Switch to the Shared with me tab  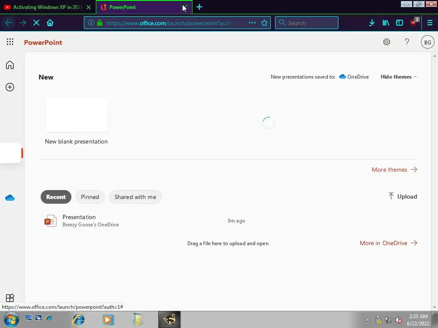tap(135, 197)
